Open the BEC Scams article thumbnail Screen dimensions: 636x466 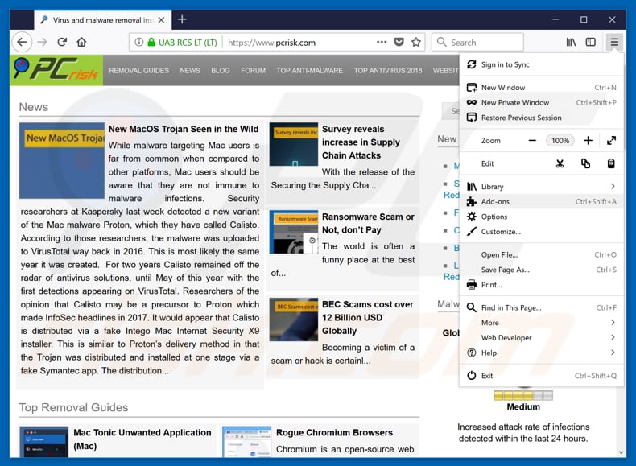tap(294, 320)
